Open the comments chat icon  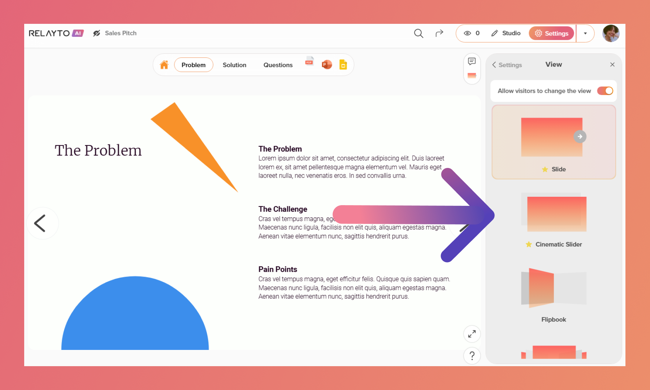pyautogui.click(x=472, y=61)
